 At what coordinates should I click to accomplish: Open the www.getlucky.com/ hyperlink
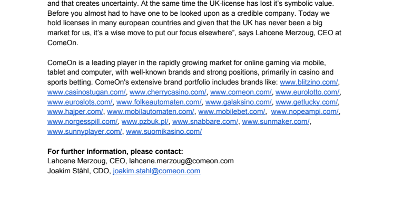click(307, 102)
